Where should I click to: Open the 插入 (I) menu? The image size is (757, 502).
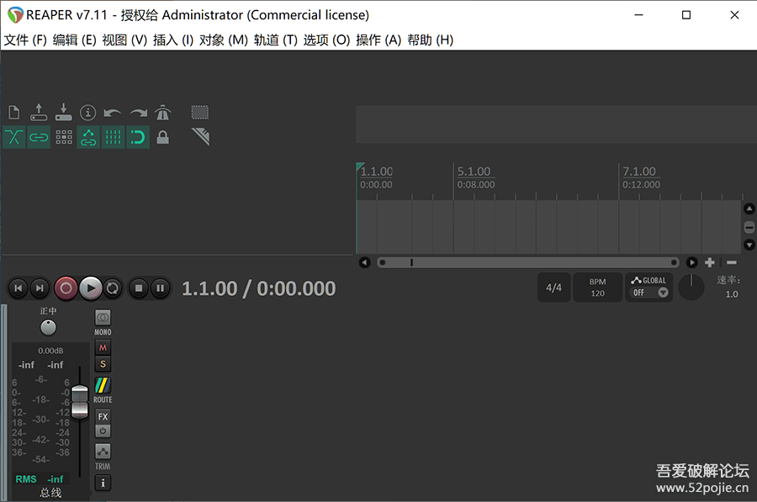[x=173, y=40]
